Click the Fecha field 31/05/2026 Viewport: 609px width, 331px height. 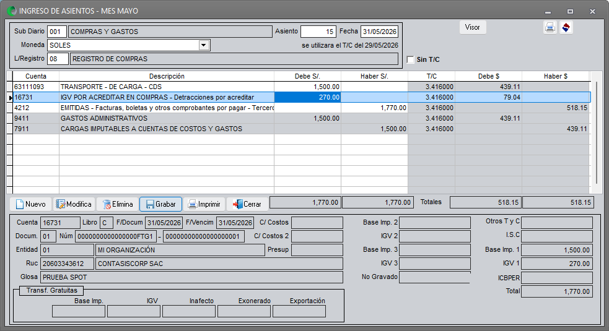[379, 32]
